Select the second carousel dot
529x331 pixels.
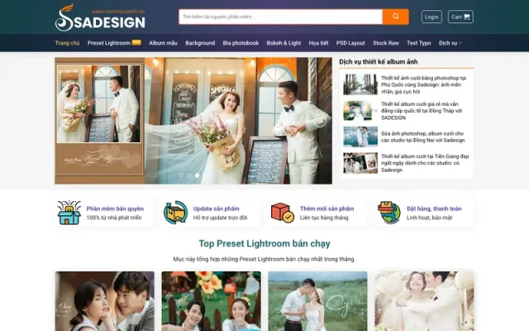[x=189, y=175]
